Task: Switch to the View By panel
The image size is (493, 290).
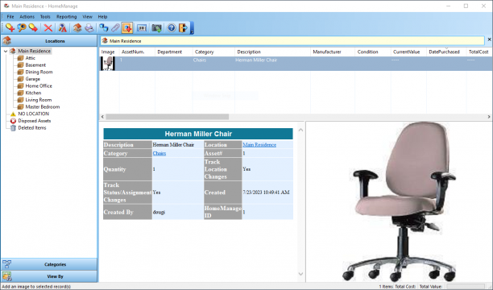Action: point(49,276)
